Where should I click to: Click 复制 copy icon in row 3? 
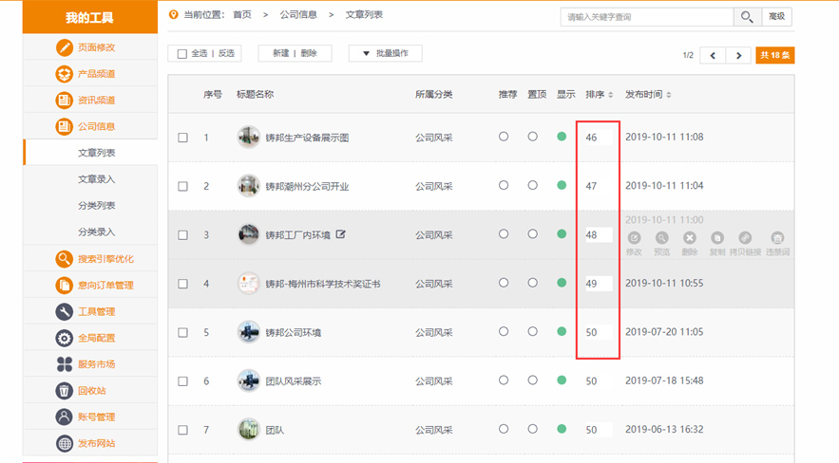coord(717,238)
